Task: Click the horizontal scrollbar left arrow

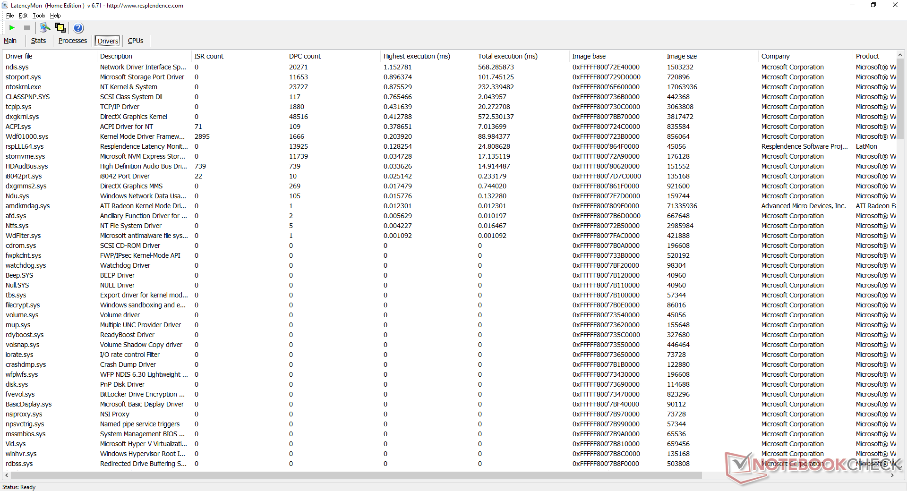Action: coord(7,475)
